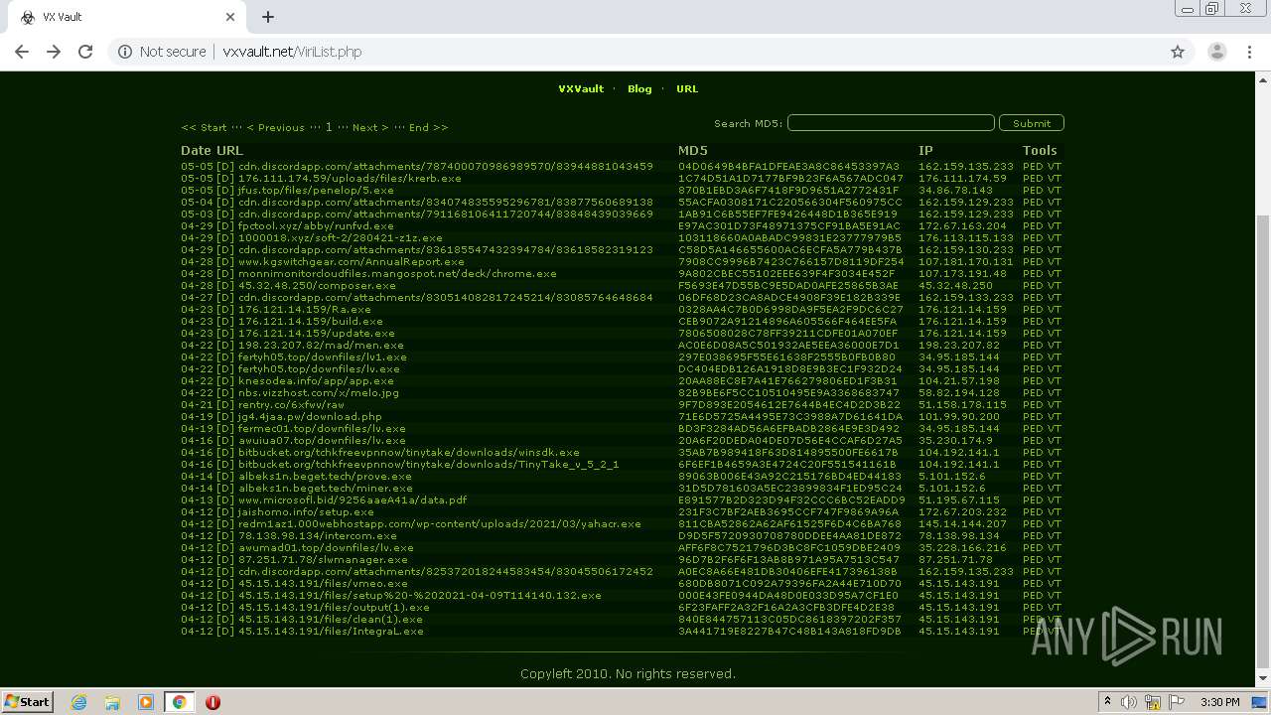This screenshot has width=1271, height=715.
Task: Open jg4.4jaa.pw/download.php link
Action: tap(310, 416)
